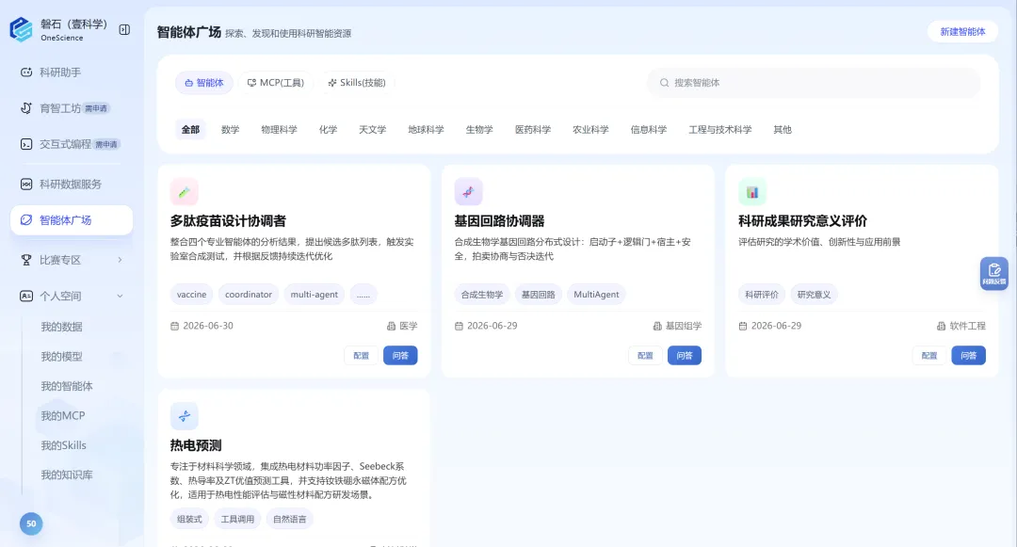The height and width of the screenshot is (547, 1017).
Task: Click the 育智工坊 sidebar icon
Action: [x=26, y=108]
